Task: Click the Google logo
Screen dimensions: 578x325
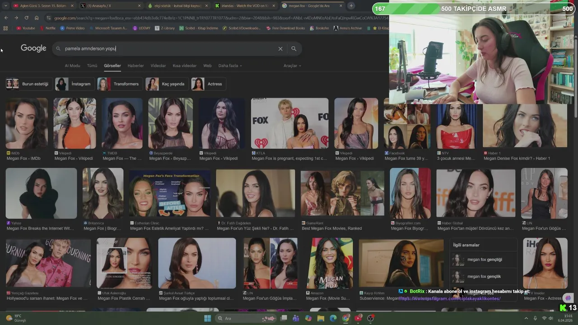Action: click(x=33, y=48)
